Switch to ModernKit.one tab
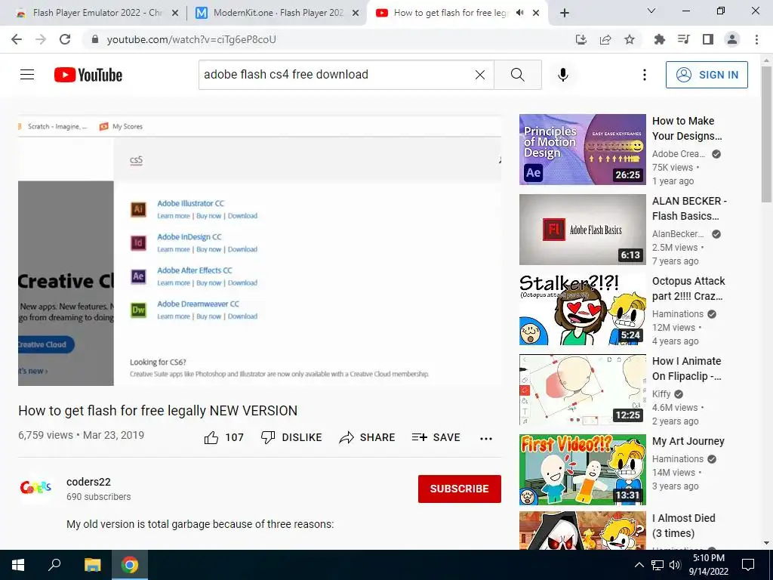The image size is (773, 580). pyautogui.click(x=276, y=13)
